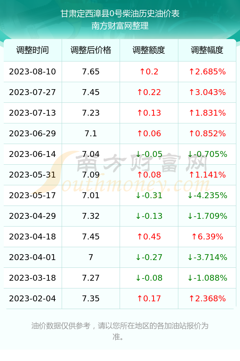This screenshot has height=361, width=240.
Task: Click the down arrow beside -0.27
Action: [x=138, y=257]
